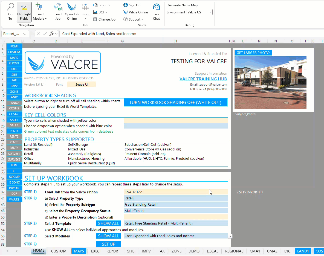Click the ZONE sidebar button
Screen dimensions: 324x256
[14, 92]
